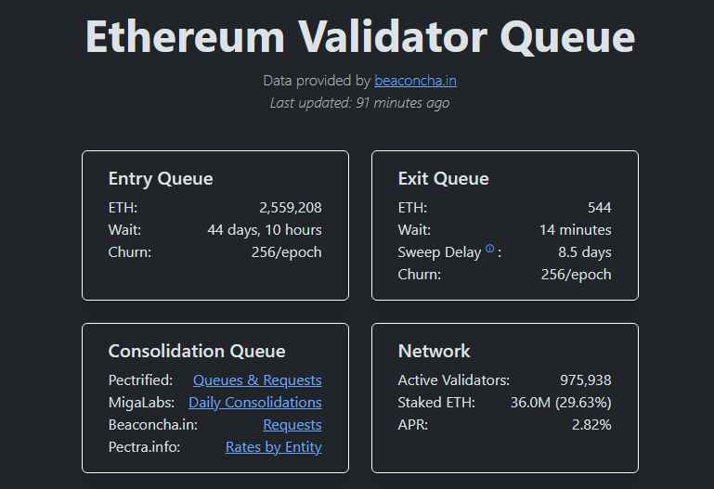
Task: Open the beaconcha.in data provider link
Action: [x=415, y=81]
